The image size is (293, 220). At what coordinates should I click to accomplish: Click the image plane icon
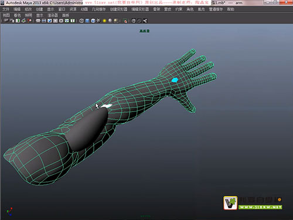point(23,21)
